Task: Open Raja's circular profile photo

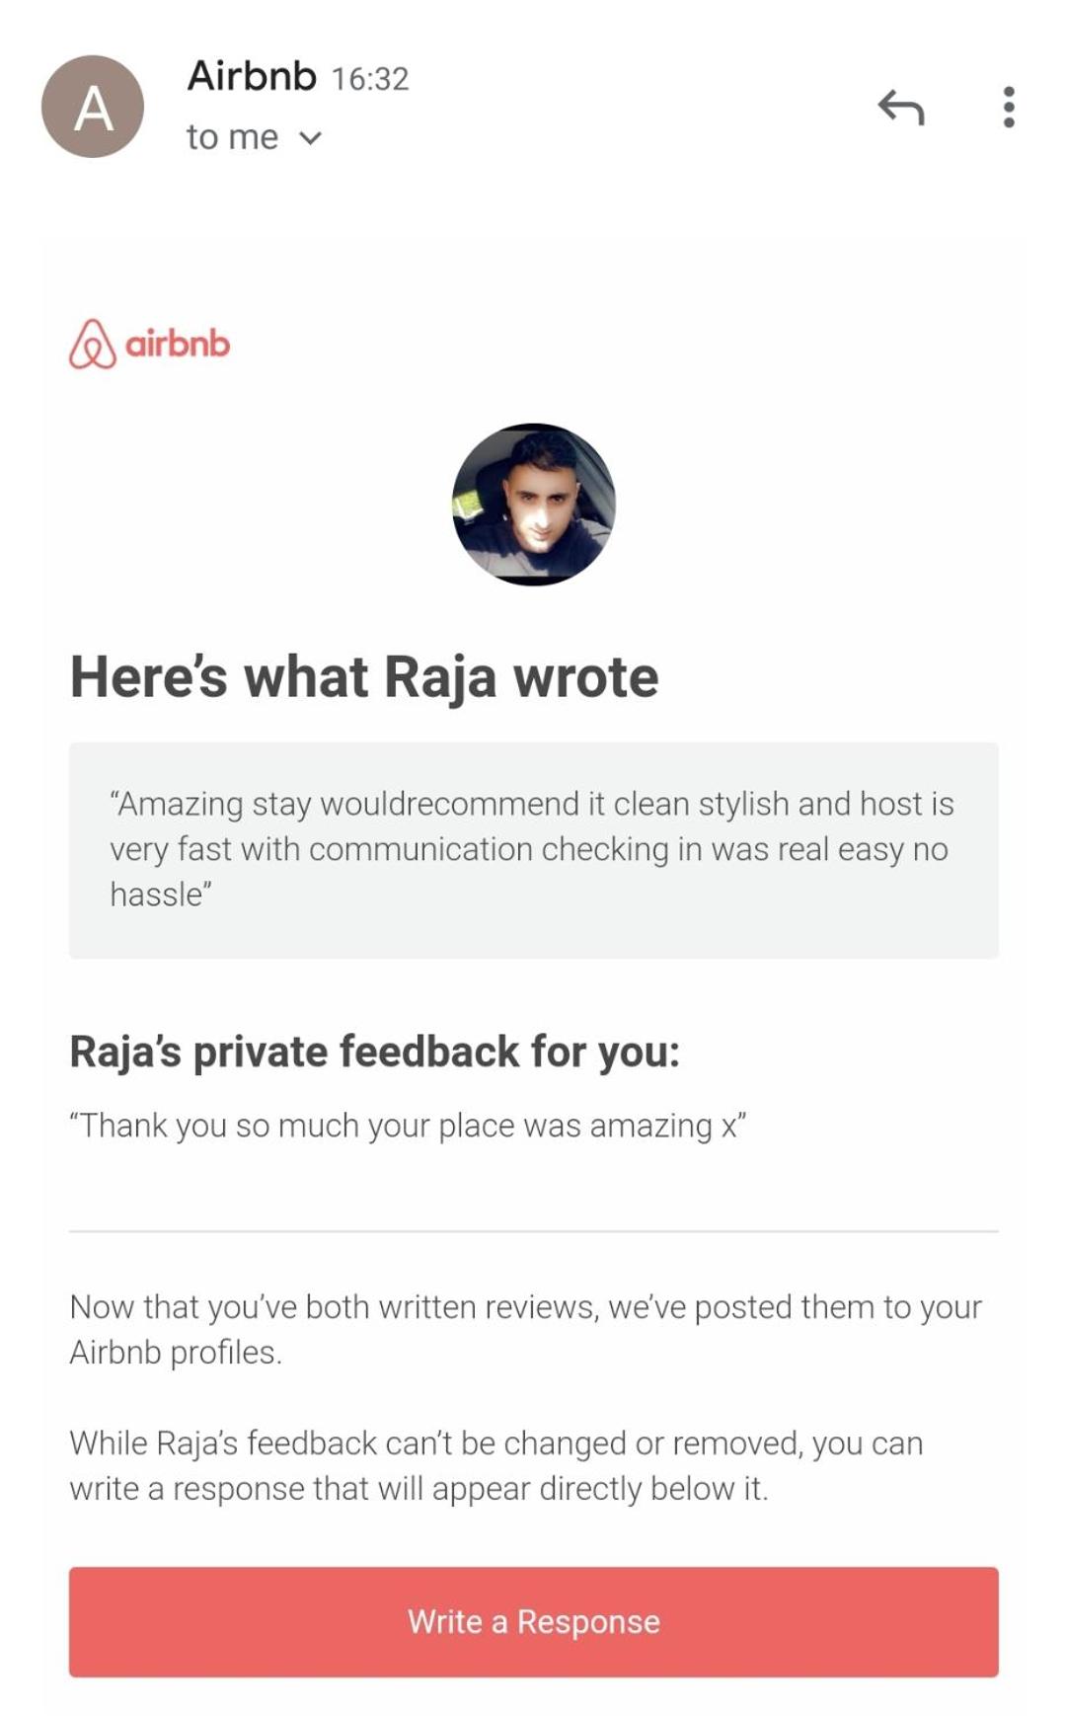Action: (x=533, y=504)
